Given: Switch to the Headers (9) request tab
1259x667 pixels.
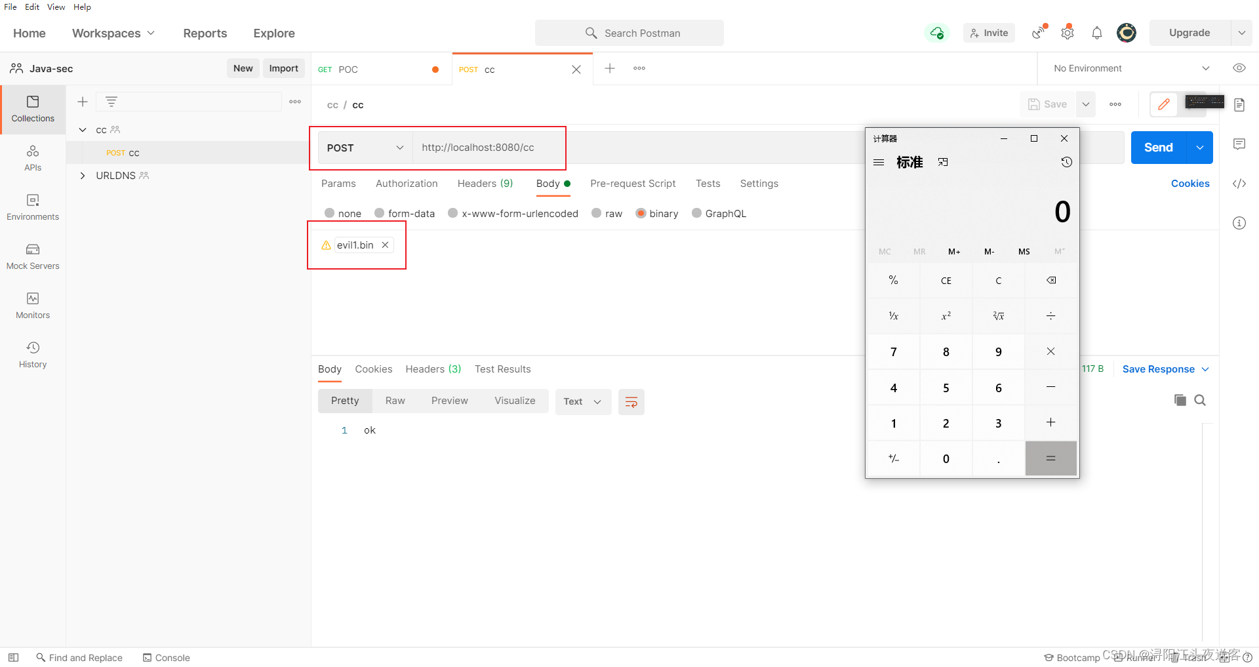Looking at the screenshot, I should 485,184.
